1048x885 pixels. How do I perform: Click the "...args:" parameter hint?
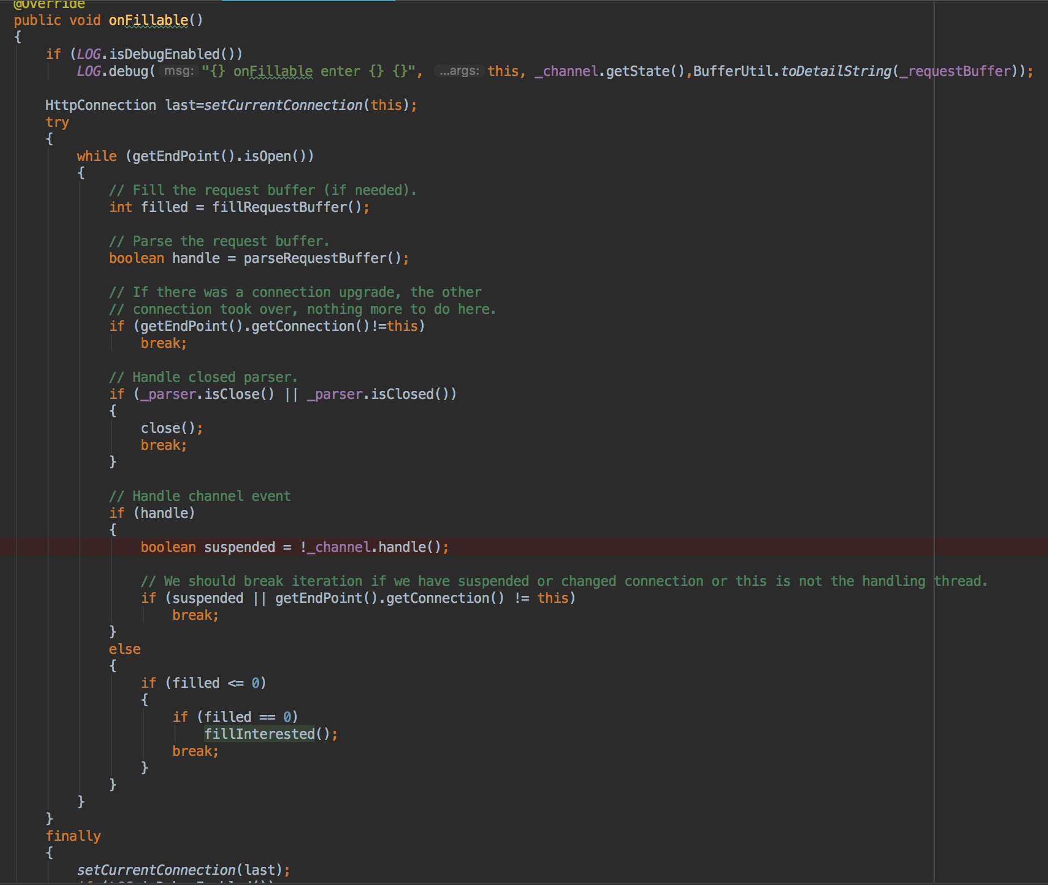[x=459, y=71]
